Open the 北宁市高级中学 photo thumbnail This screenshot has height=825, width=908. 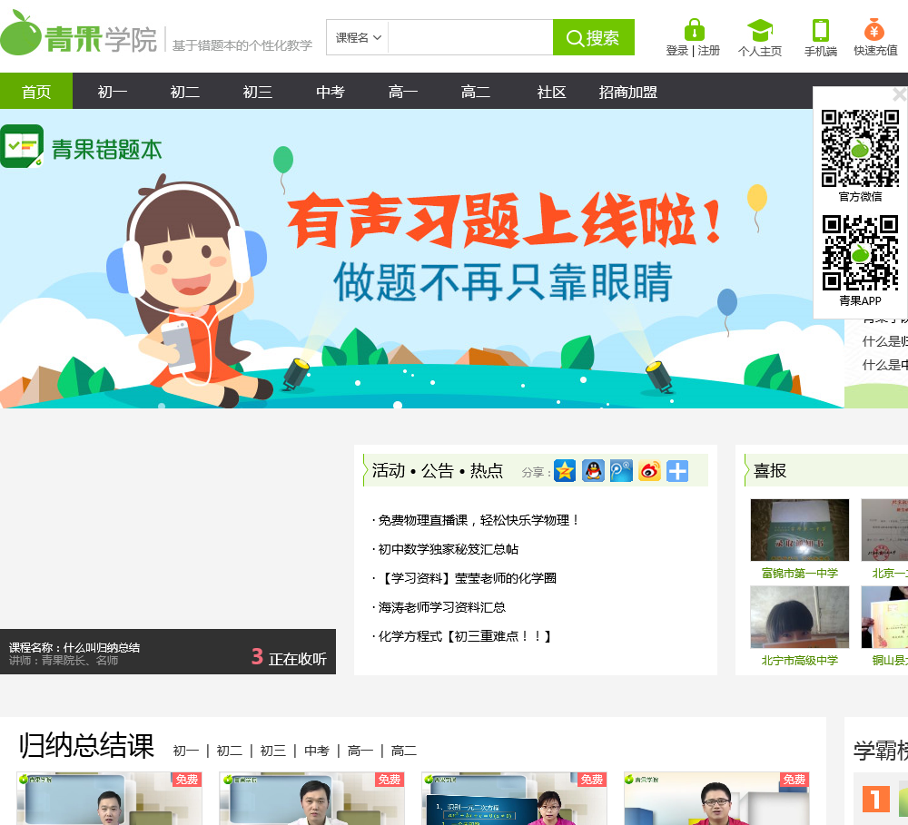click(800, 616)
